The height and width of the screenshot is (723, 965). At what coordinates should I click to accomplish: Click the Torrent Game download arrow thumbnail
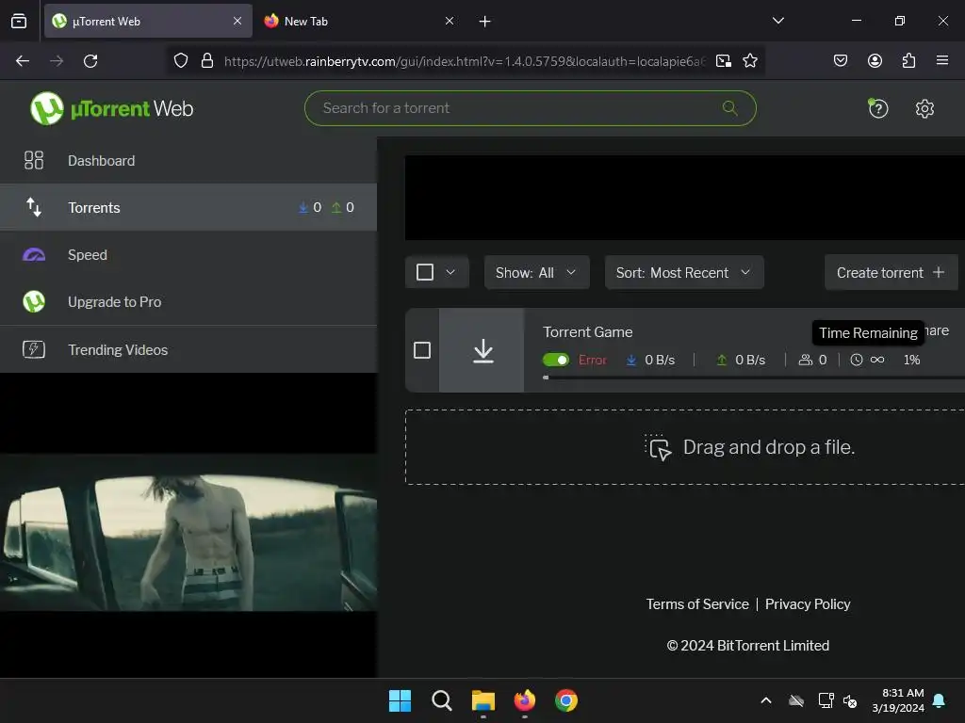(482, 350)
